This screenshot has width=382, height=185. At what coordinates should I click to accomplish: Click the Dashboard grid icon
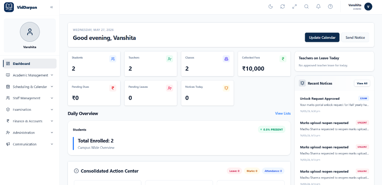[x=8, y=63]
